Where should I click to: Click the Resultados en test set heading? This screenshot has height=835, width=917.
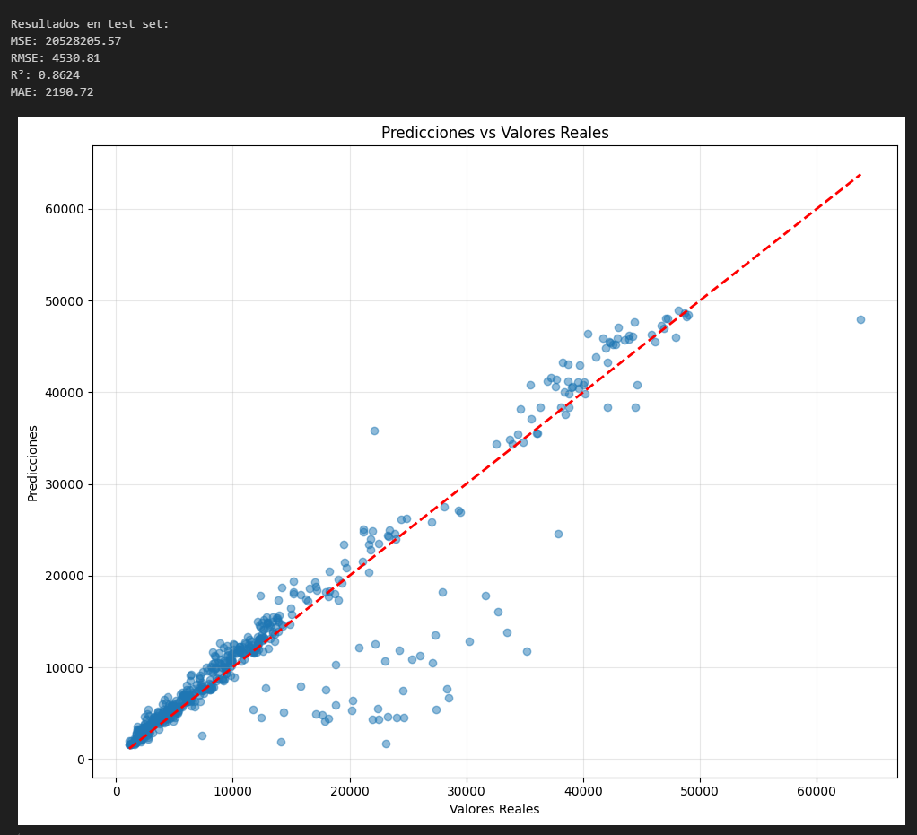point(90,24)
